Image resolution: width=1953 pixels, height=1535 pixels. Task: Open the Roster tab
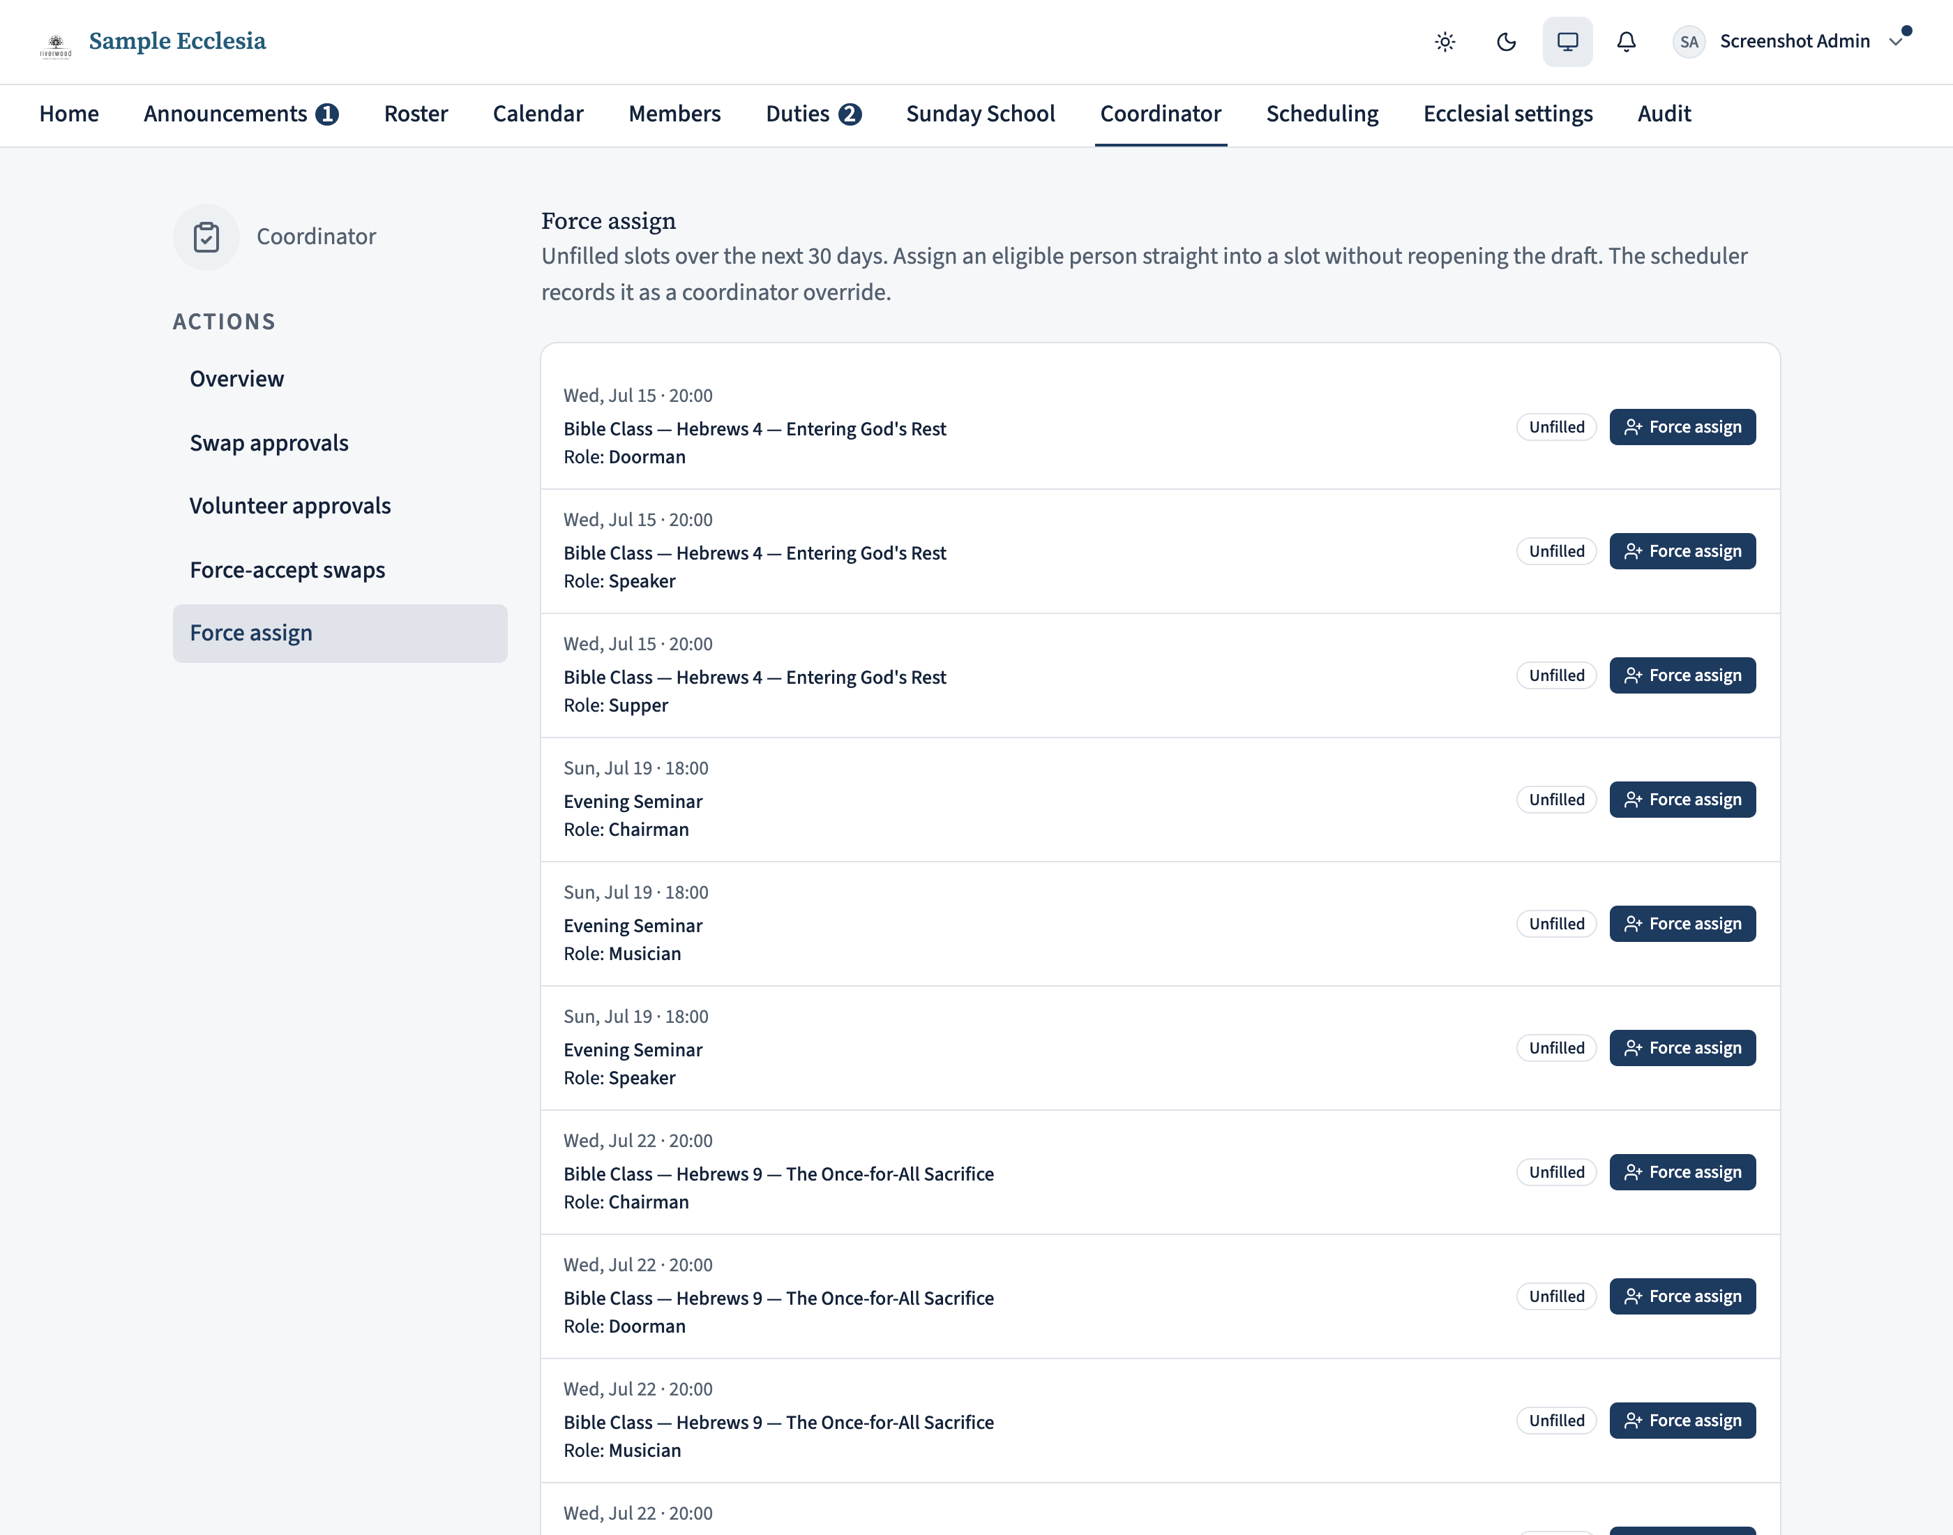click(x=416, y=114)
